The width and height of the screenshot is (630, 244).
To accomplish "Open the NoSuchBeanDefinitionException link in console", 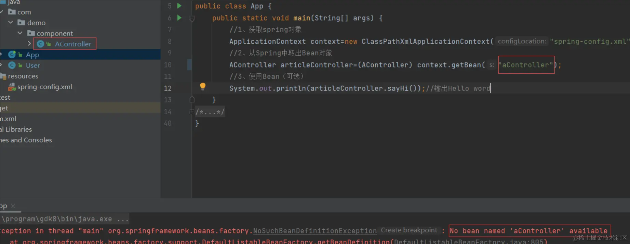I will 315,231.
